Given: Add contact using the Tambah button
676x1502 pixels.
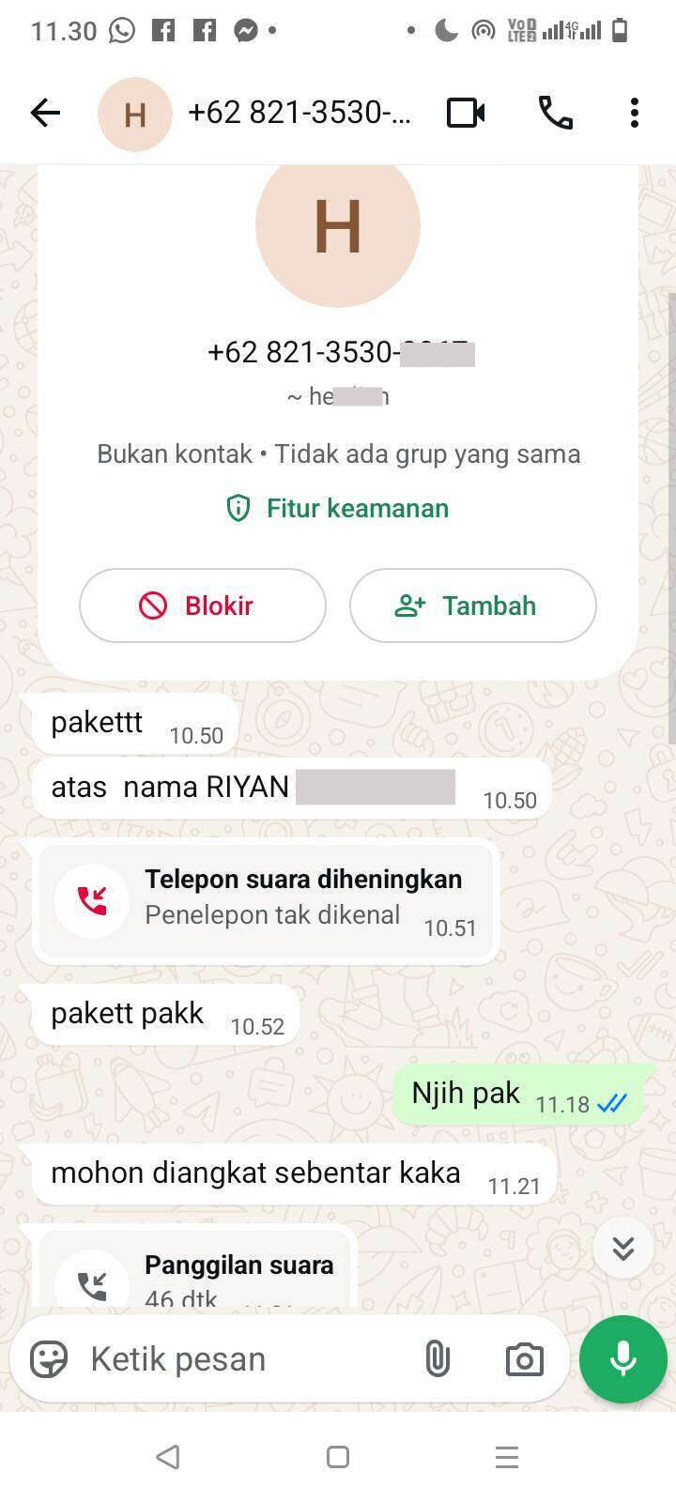Looking at the screenshot, I should [473, 605].
